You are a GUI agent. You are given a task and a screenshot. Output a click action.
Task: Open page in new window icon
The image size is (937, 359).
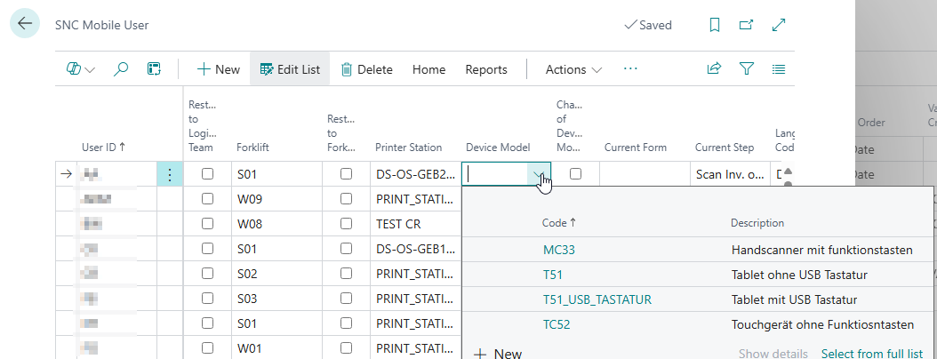tap(747, 25)
